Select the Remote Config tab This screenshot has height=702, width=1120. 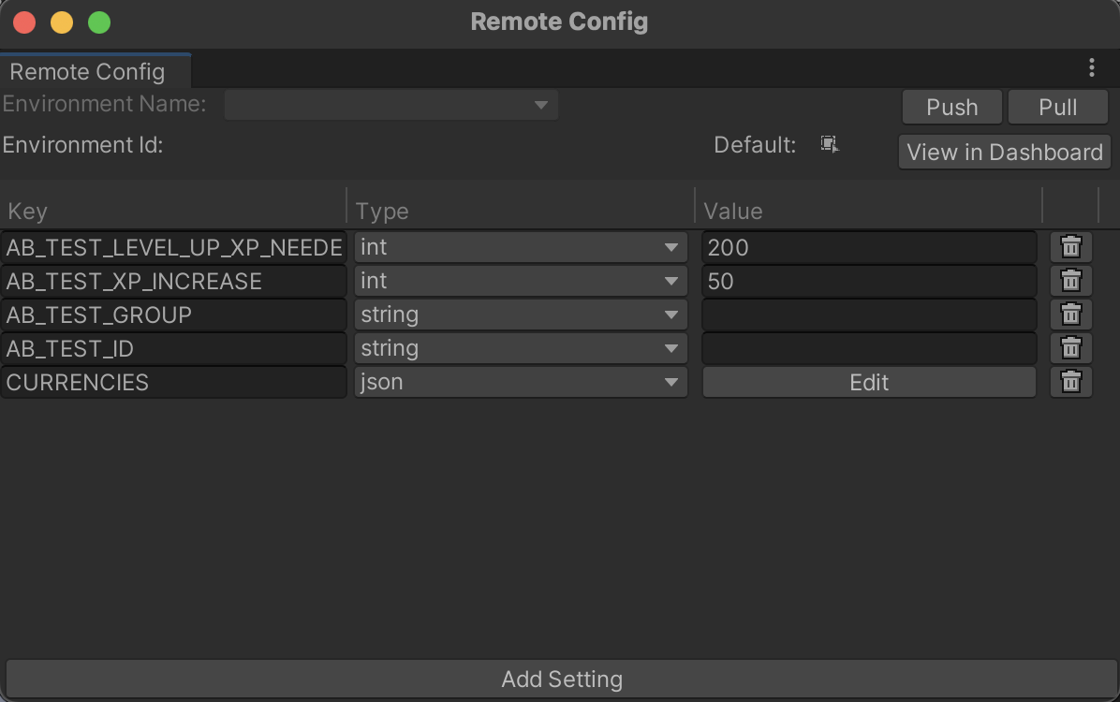click(x=89, y=71)
